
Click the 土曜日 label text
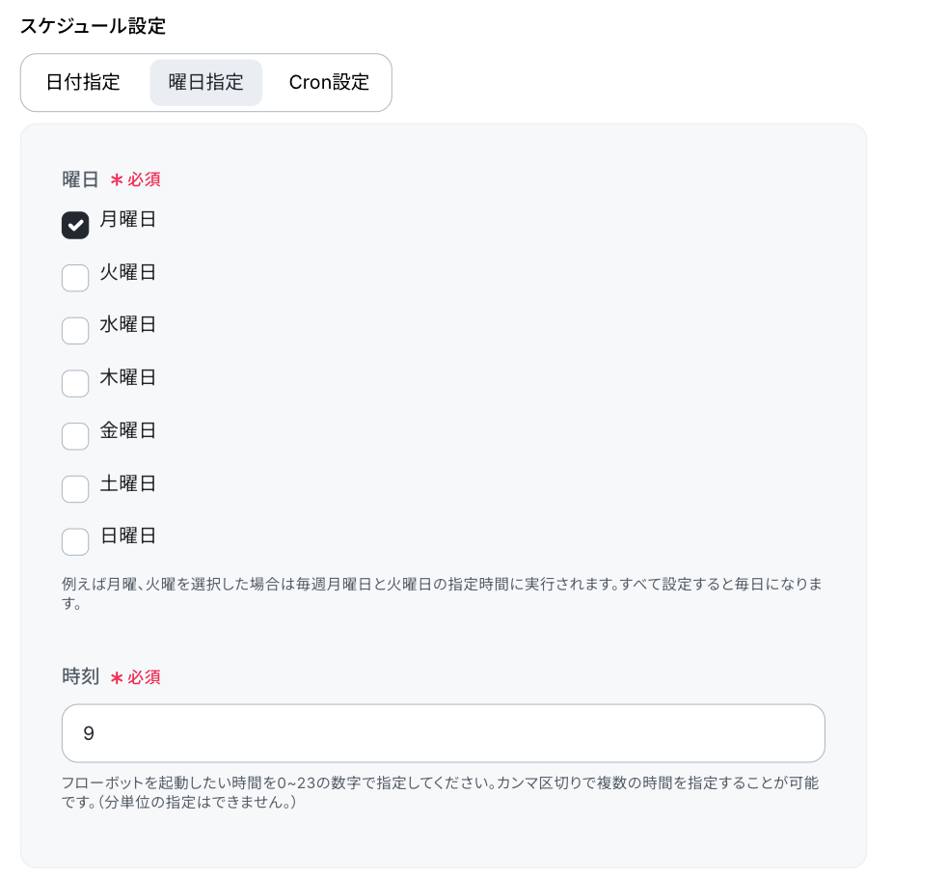(128, 482)
